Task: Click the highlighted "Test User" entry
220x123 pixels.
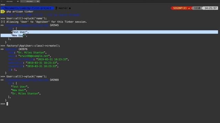Action: pos(20,32)
